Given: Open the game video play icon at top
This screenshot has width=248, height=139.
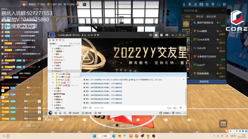Looking at the screenshot, I should point(201,4).
